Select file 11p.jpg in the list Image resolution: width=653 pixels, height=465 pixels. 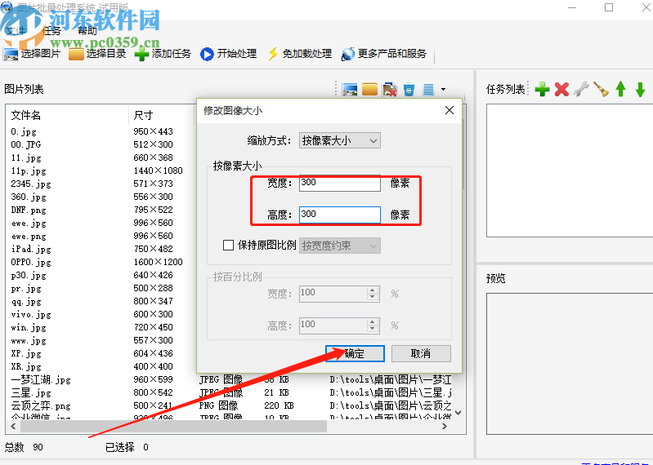point(29,170)
